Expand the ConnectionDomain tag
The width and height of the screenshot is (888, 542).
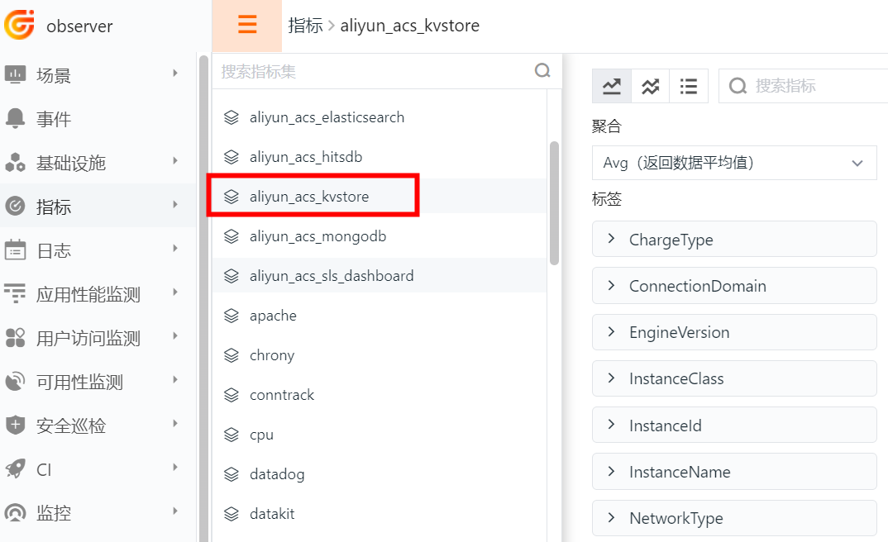coord(734,285)
